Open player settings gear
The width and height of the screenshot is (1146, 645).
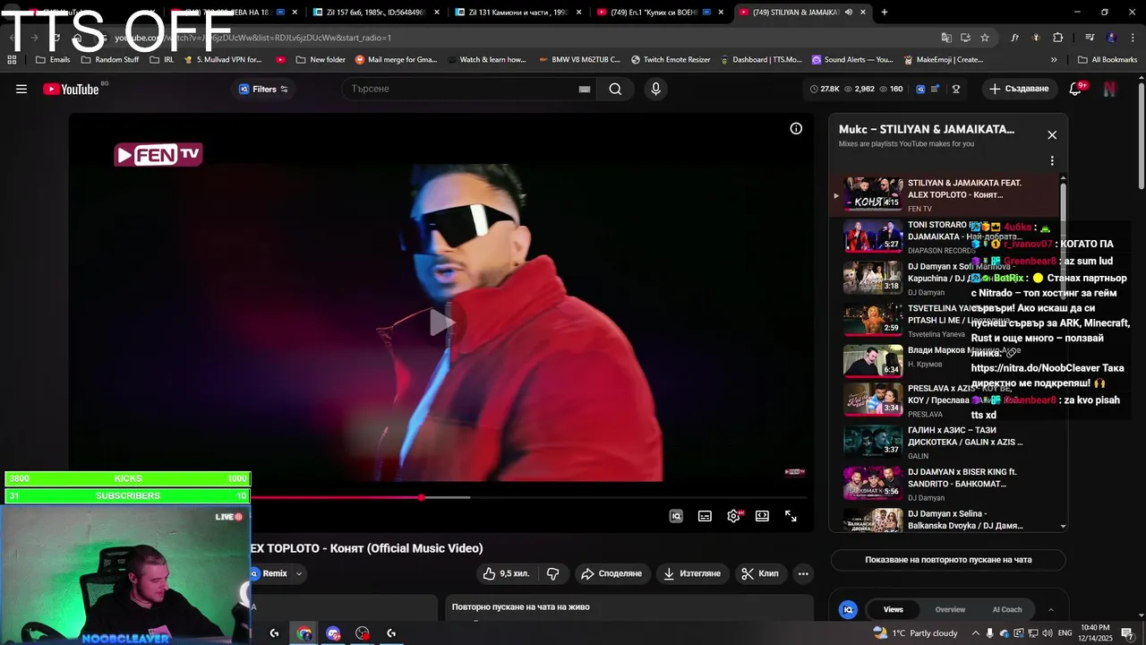pos(734,516)
